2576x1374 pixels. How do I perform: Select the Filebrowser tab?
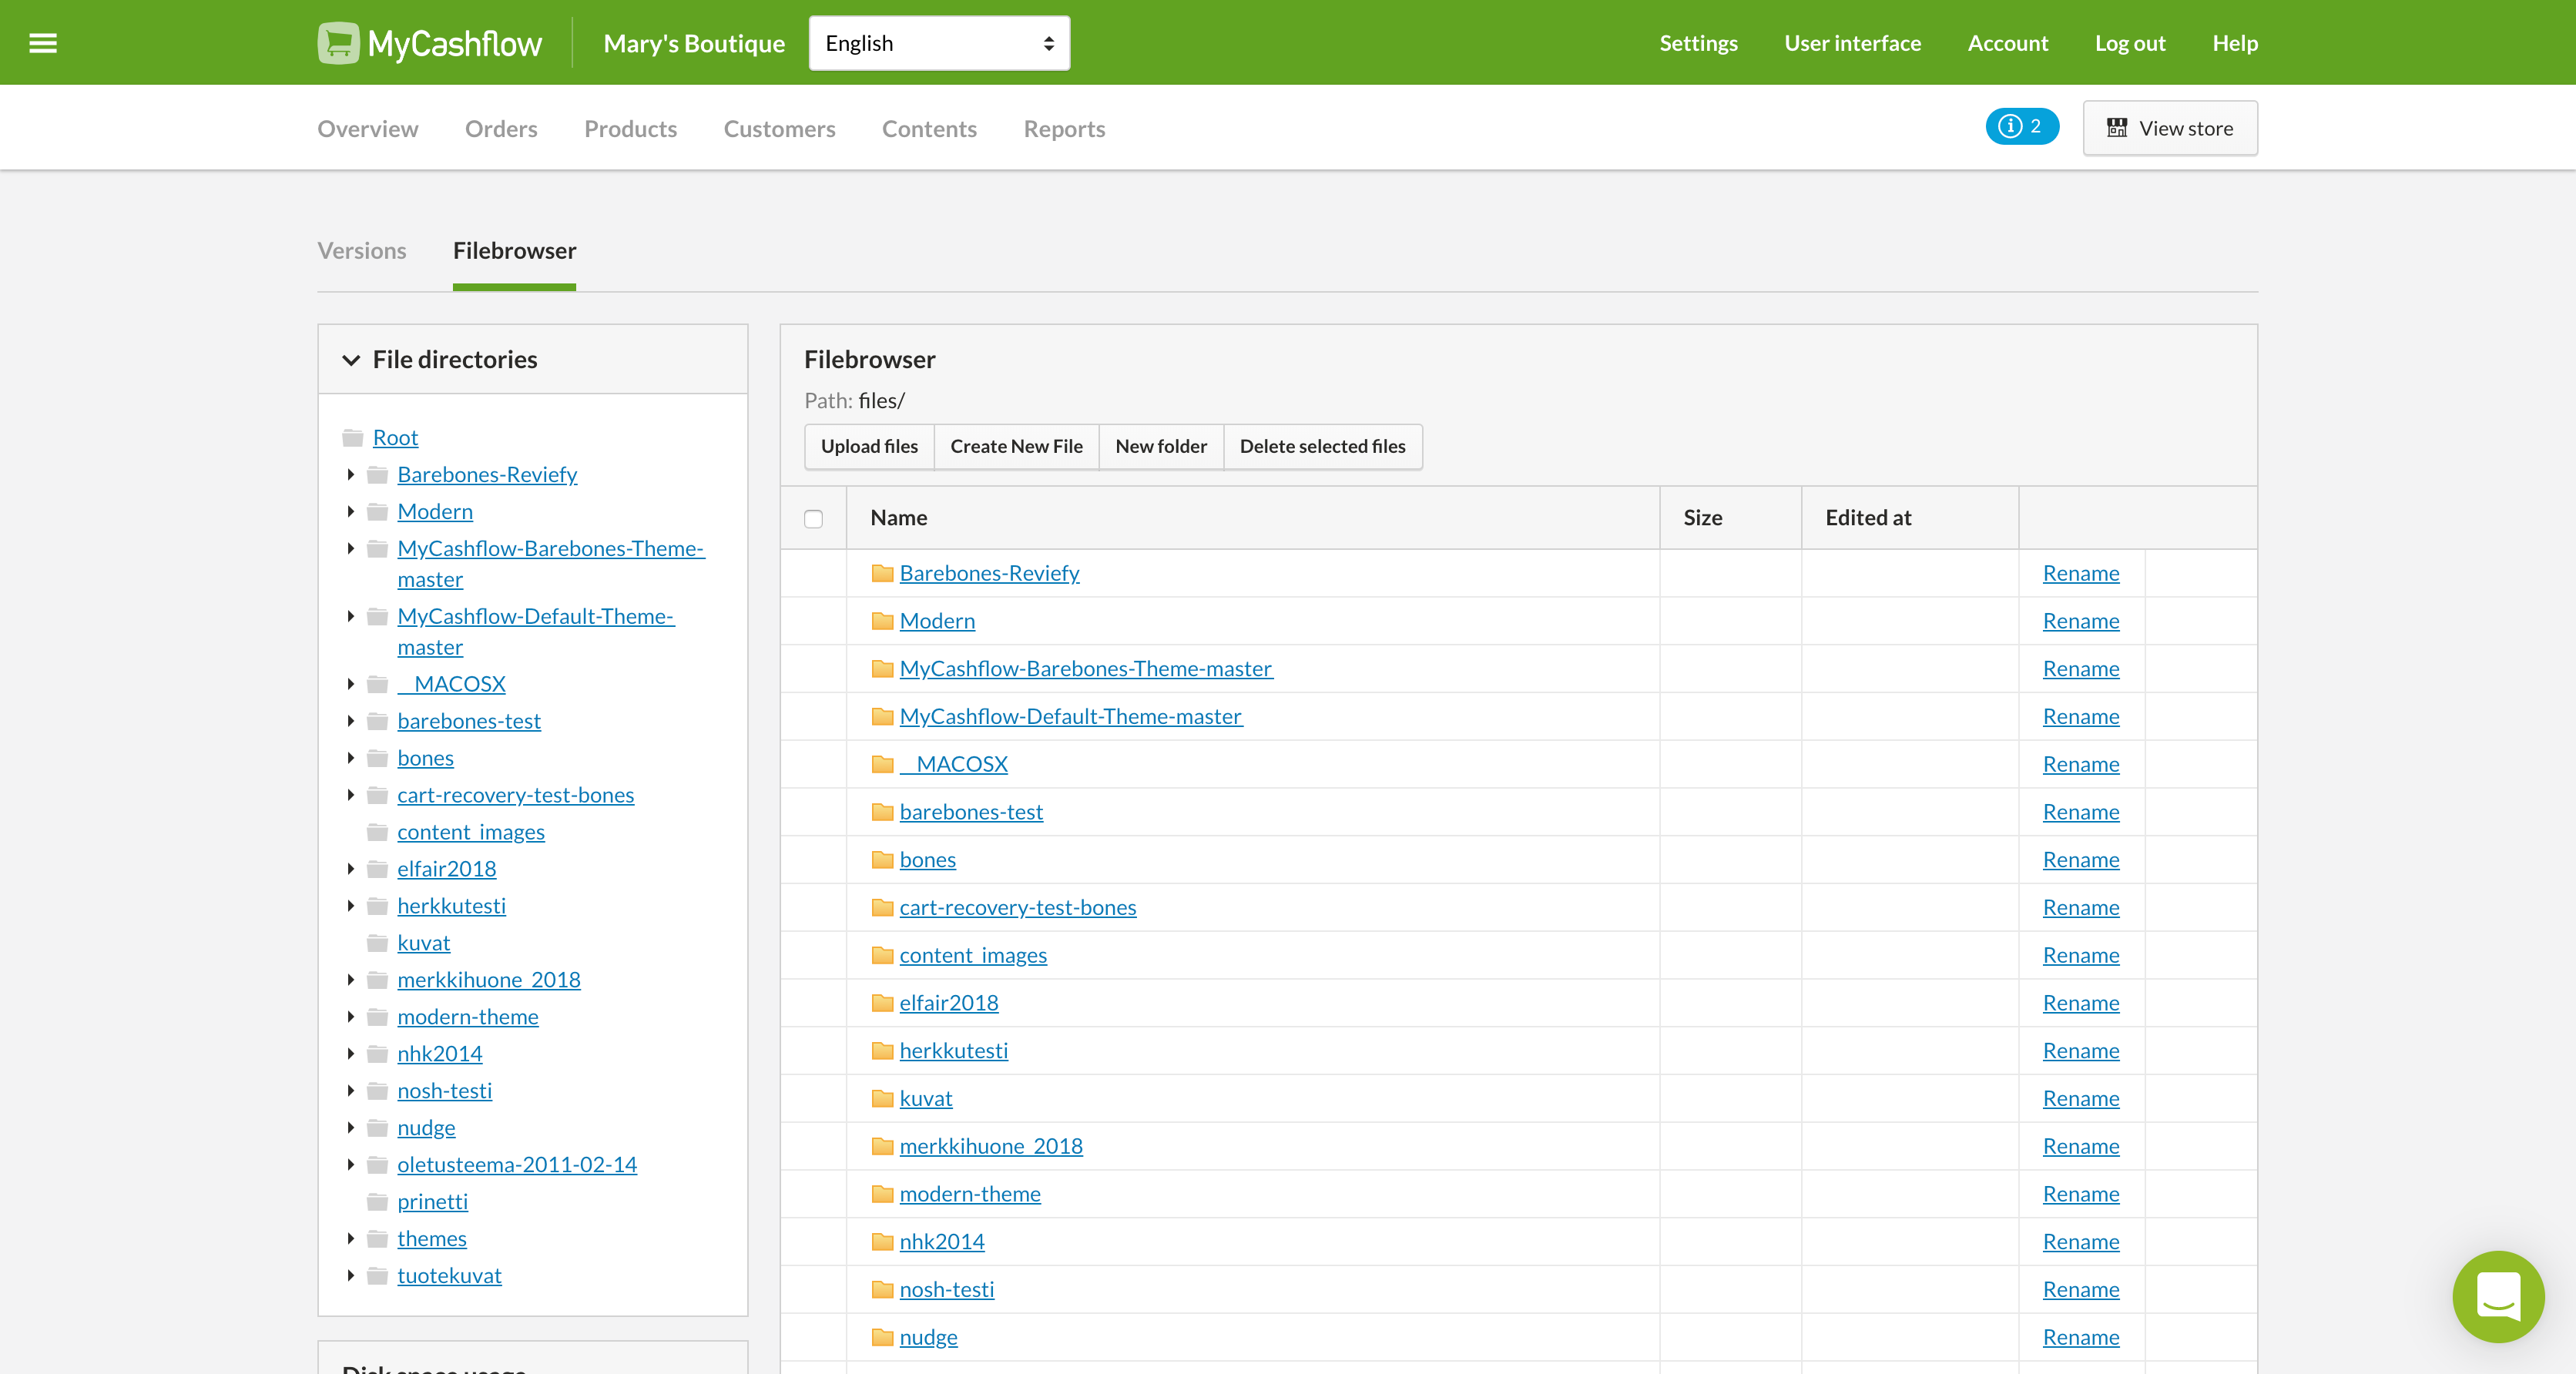(x=514, y=250)
